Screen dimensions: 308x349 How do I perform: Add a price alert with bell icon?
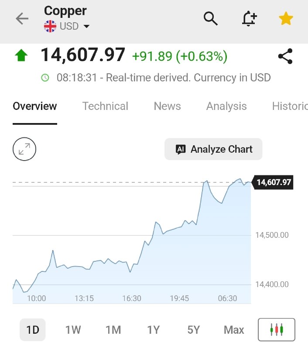point(249,18)
